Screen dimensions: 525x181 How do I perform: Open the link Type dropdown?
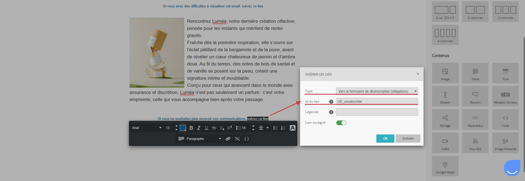coord(377,91)
